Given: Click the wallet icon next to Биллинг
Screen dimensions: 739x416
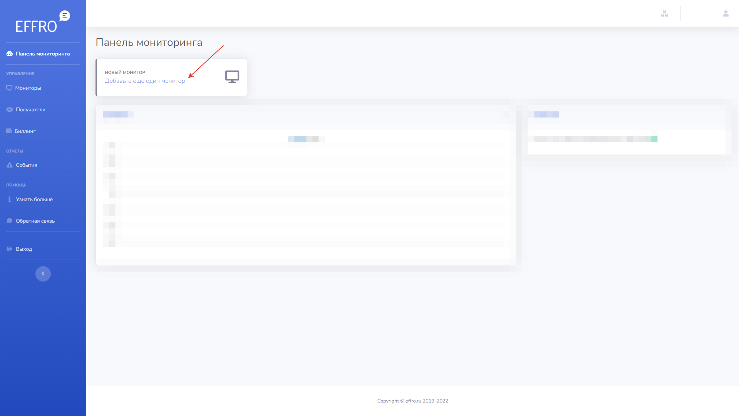Looking at the screenshot, I should (x=9, y=131).
